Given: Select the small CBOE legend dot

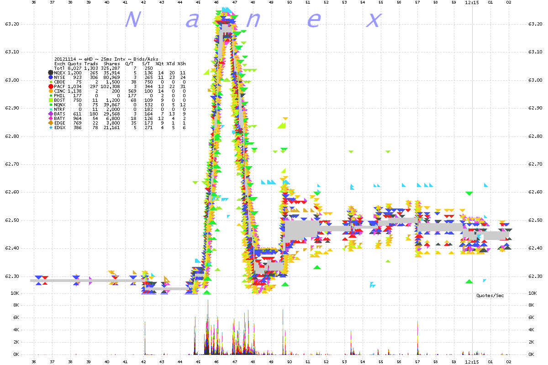Looking at the screenshot, I should point(51,82).
